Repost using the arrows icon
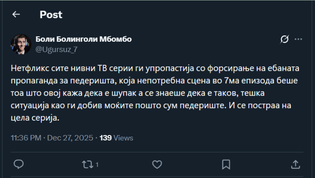 [x=87, y=164]
